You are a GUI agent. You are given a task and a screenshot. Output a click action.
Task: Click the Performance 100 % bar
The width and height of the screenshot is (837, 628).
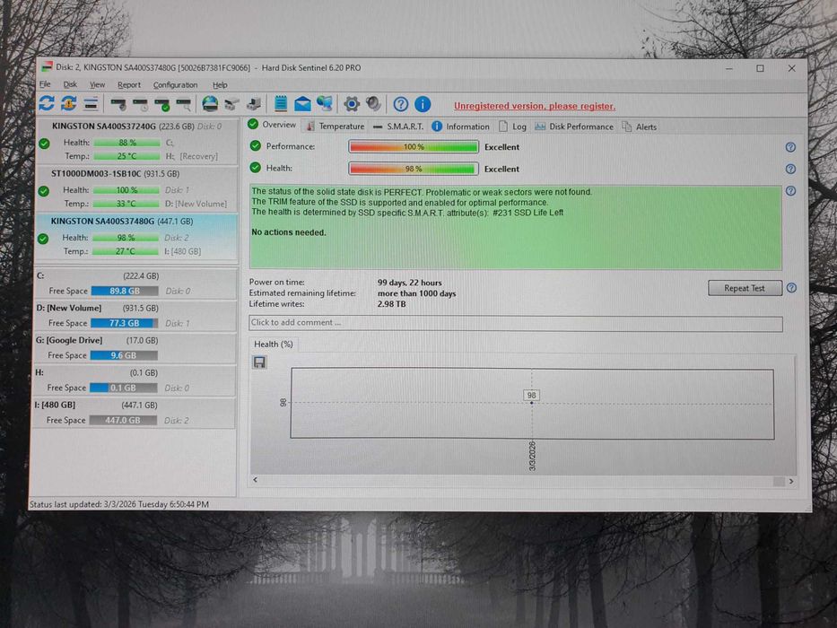pyautogui.click(x=414, y=147)
